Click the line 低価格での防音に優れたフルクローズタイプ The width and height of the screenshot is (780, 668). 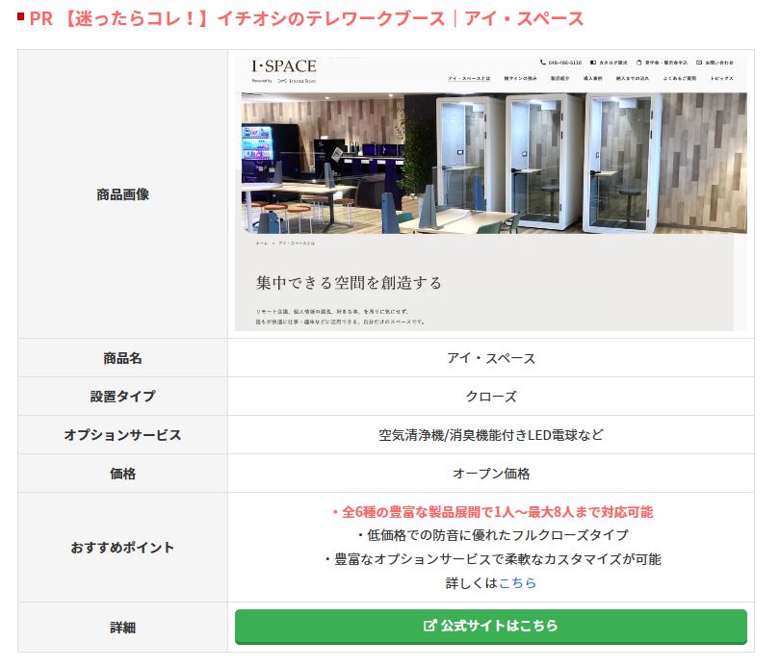click(491, 535)
